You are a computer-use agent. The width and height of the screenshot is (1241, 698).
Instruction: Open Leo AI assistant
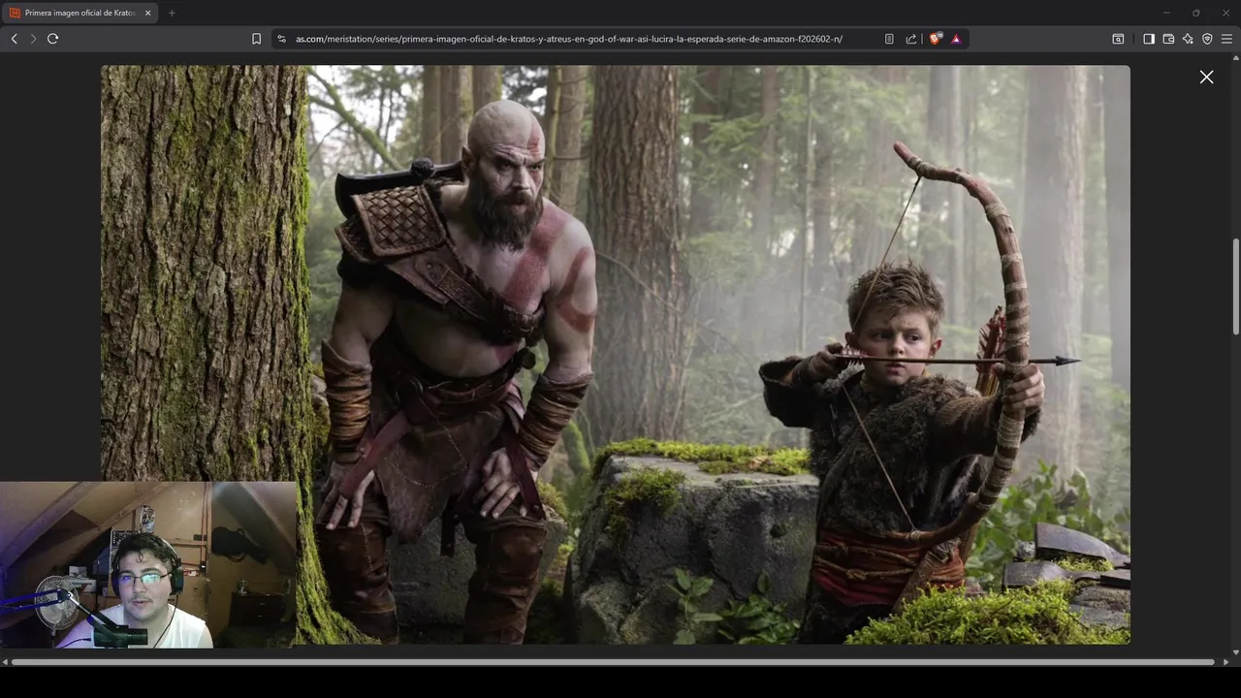tap(1188, 39)
